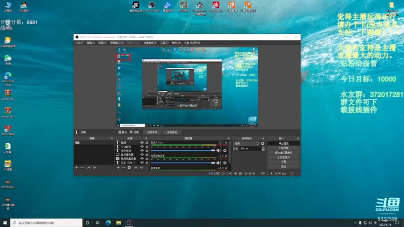Open 网易云音乐 desktop shortcut

point(216,7)
